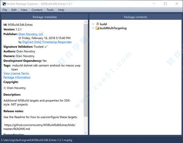
Task: Click the Package contents header
Action: [136, 17]
